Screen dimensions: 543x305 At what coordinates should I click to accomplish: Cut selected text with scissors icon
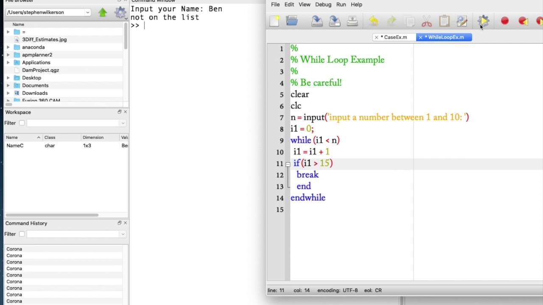(427, 21)
